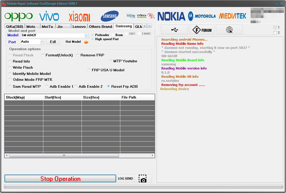Click the scrollbar right arrow
The image size is (286, 193).
(152, 155)
